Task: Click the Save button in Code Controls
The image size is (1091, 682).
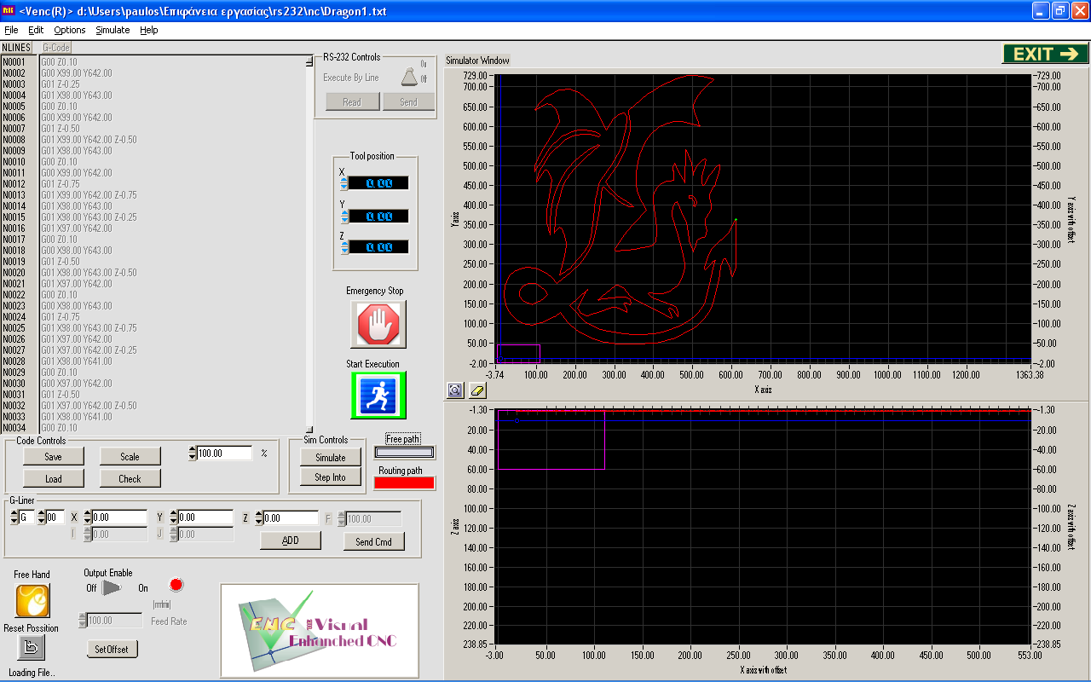Action: [53, 457]
